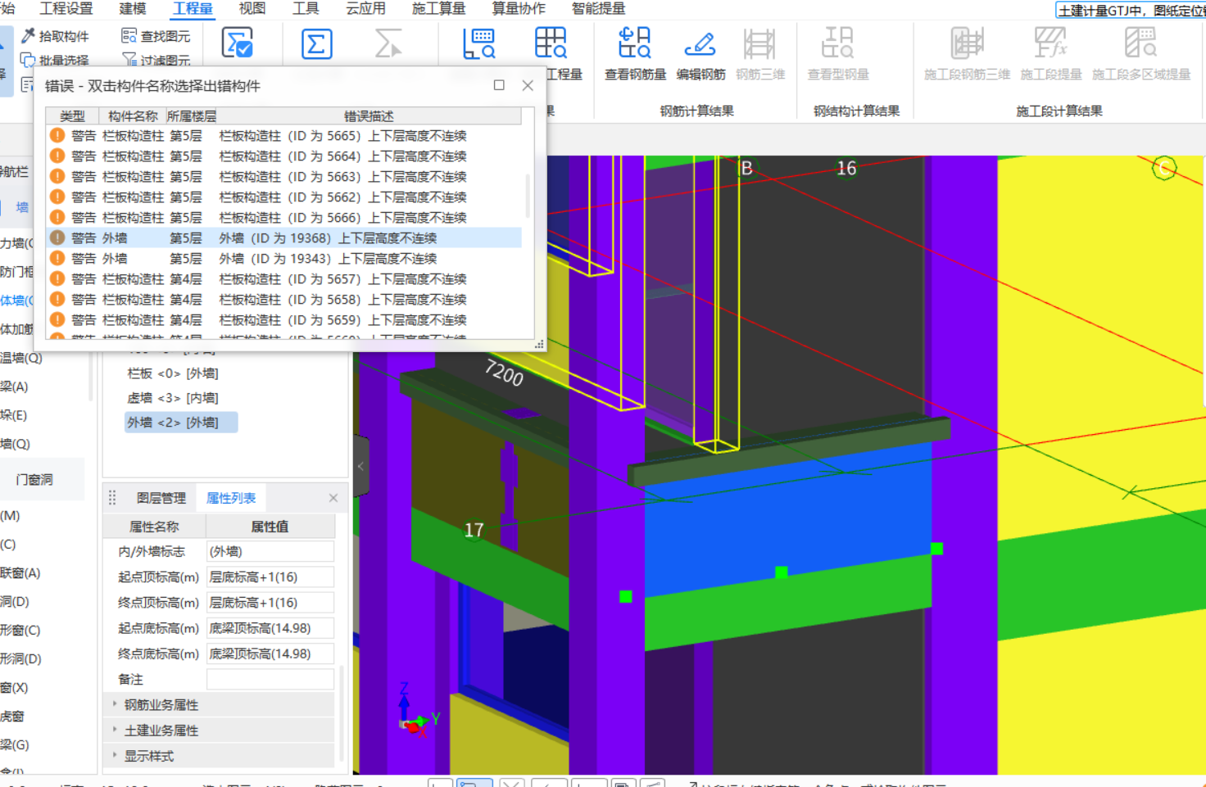Click the view formula icon with keyboard symbol
Image resolution: width=1206 pixels, height=787 pixels.
pos(478,43)
